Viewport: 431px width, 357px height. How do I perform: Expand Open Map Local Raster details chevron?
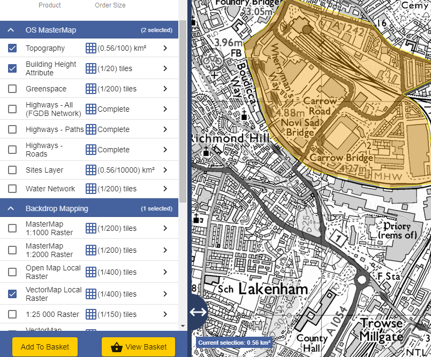click(x=165, y=272)
